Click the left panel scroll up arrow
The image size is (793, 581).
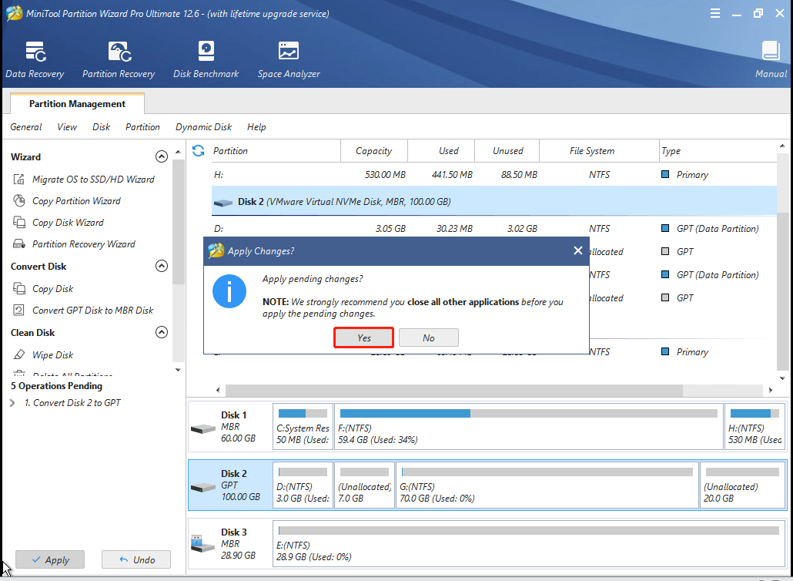pyautogui.click(x=178, y=152)
